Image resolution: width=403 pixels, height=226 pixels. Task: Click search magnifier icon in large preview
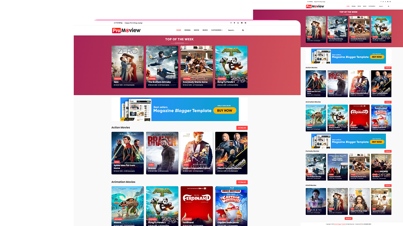click(x=243, y=30)
